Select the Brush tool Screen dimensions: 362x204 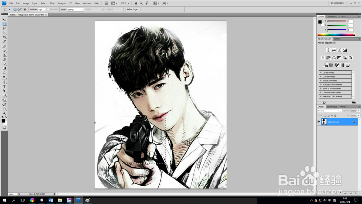tap(4, 51)
